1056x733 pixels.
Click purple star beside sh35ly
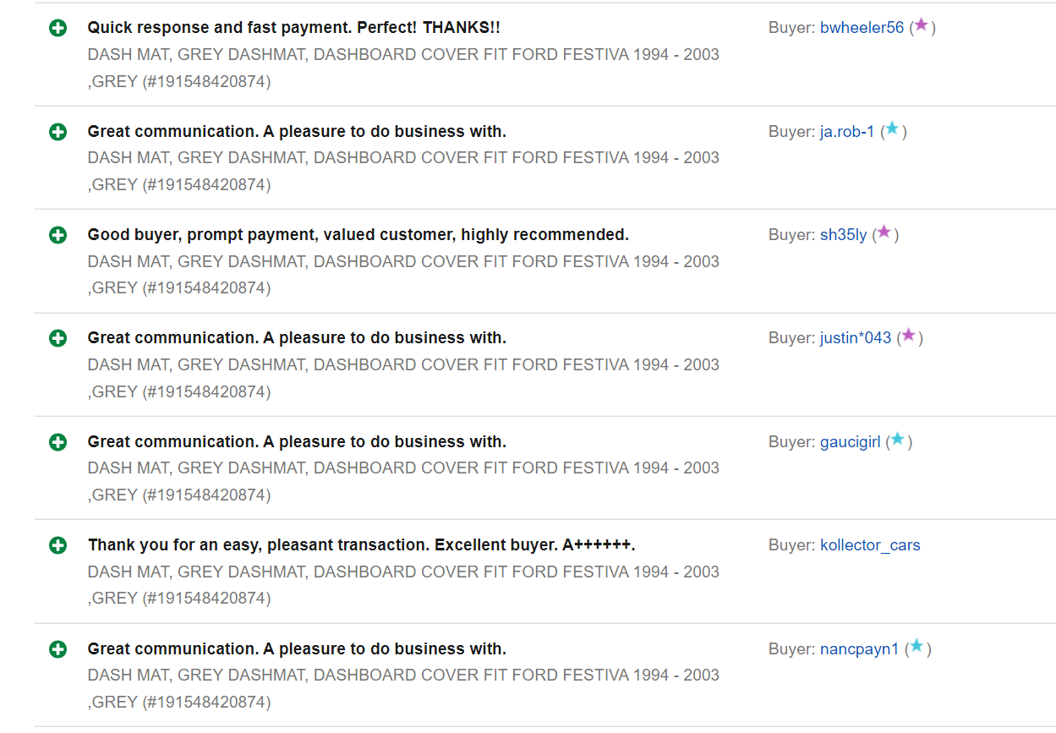point(884,232)
